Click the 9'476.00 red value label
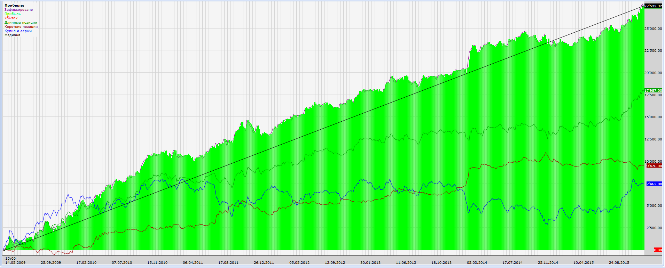This screenshot has height=268, width=665. pos(654,166)
